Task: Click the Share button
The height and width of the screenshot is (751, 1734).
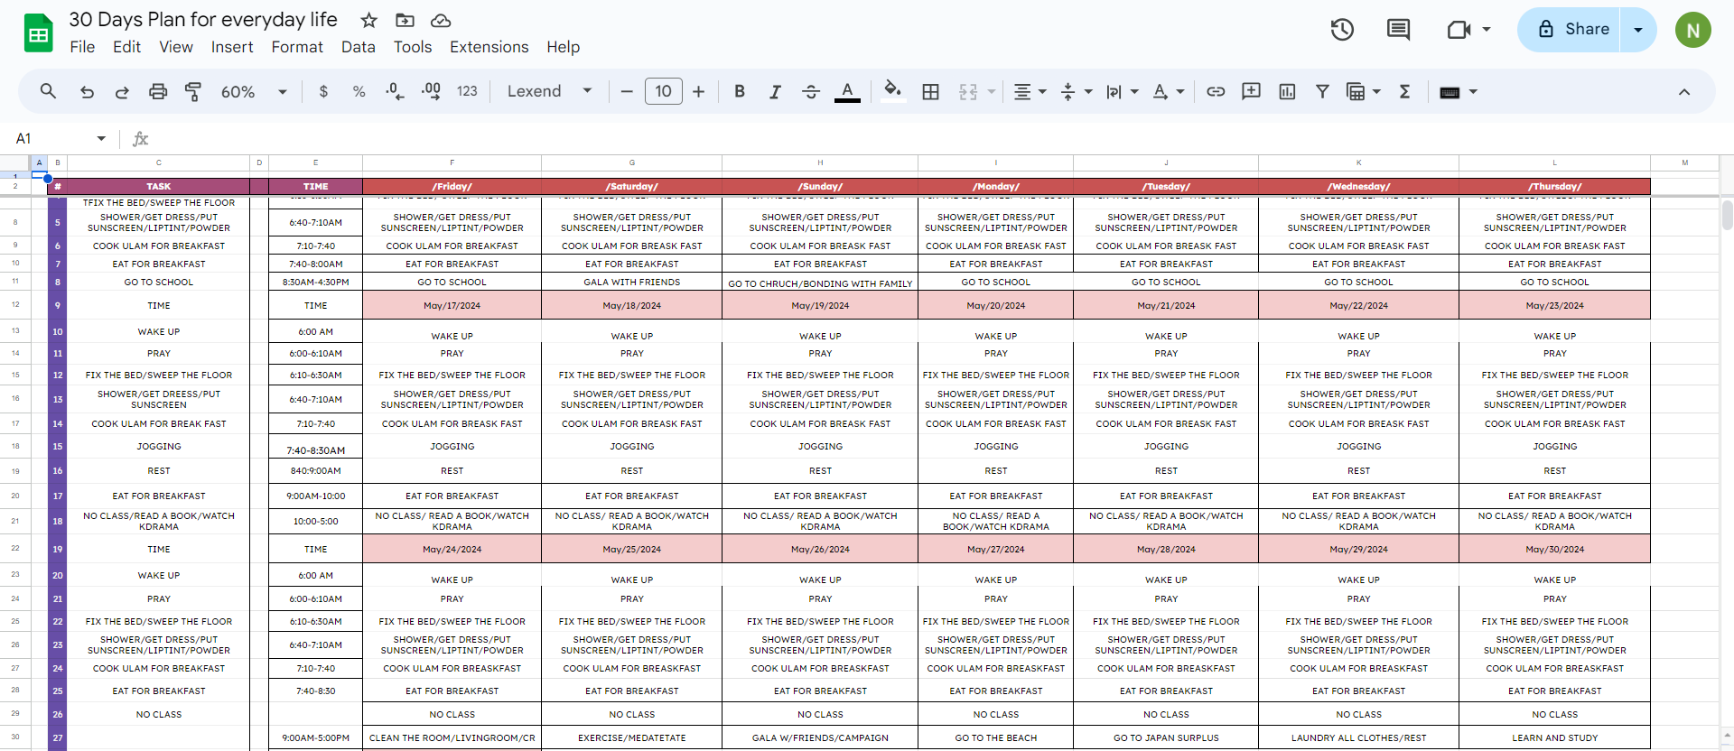Action: pyautogui.click(x=1570, y=30)
